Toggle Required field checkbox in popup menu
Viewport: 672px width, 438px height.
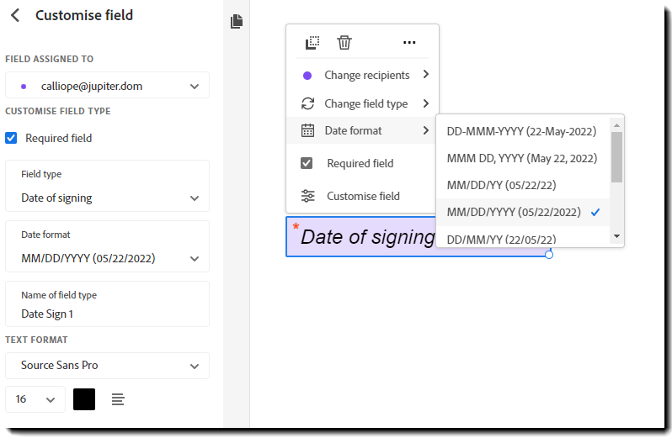tap(307, 163)
